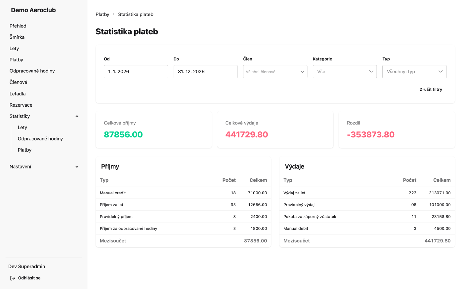This screenshot has width=463, height=289.
Task: Go to Šmírka in the sidebar
Action: pos(17,37)
